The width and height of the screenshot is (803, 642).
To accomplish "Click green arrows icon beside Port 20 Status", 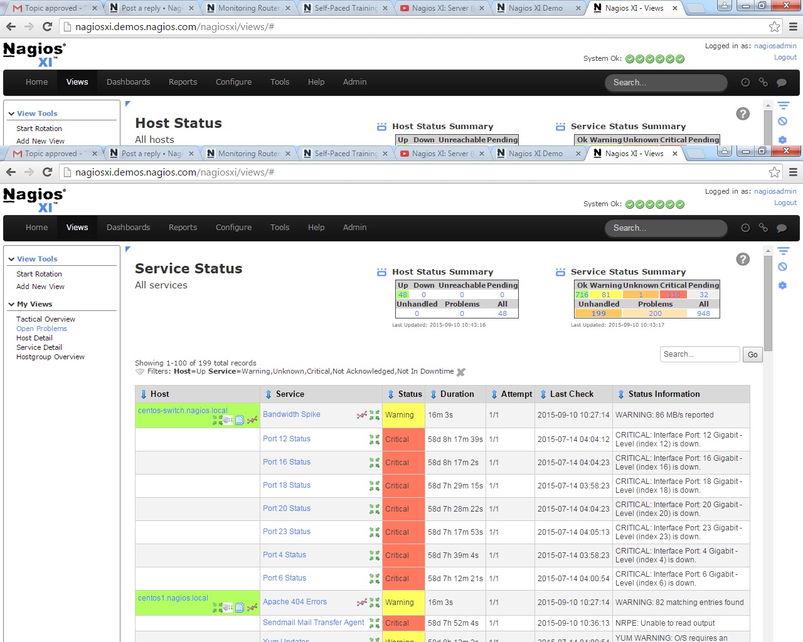I will (x=375, y=509).
